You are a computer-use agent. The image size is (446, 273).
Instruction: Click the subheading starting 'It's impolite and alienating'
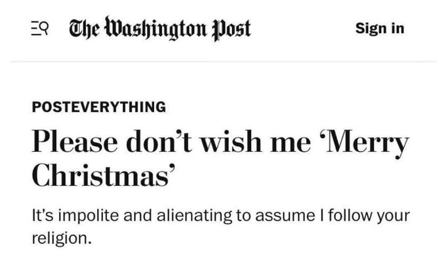pyautogui.click(x=221, y=227)
